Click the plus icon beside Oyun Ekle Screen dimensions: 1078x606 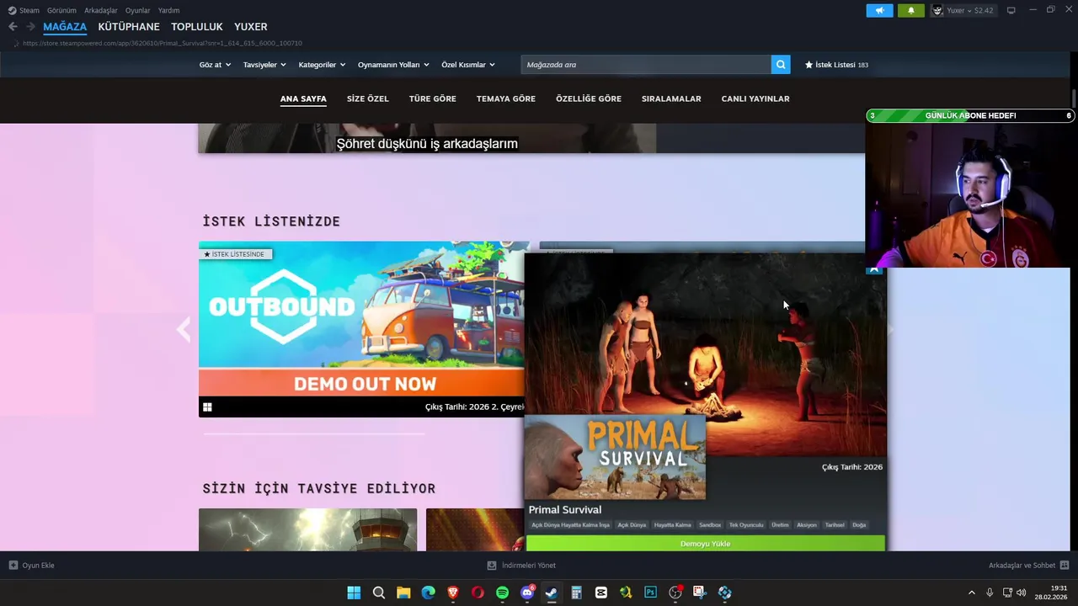(x=13, y=566)
